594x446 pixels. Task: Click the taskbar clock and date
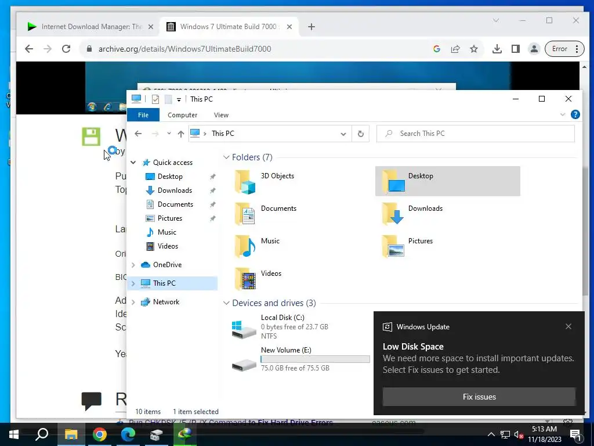(544, 434)
